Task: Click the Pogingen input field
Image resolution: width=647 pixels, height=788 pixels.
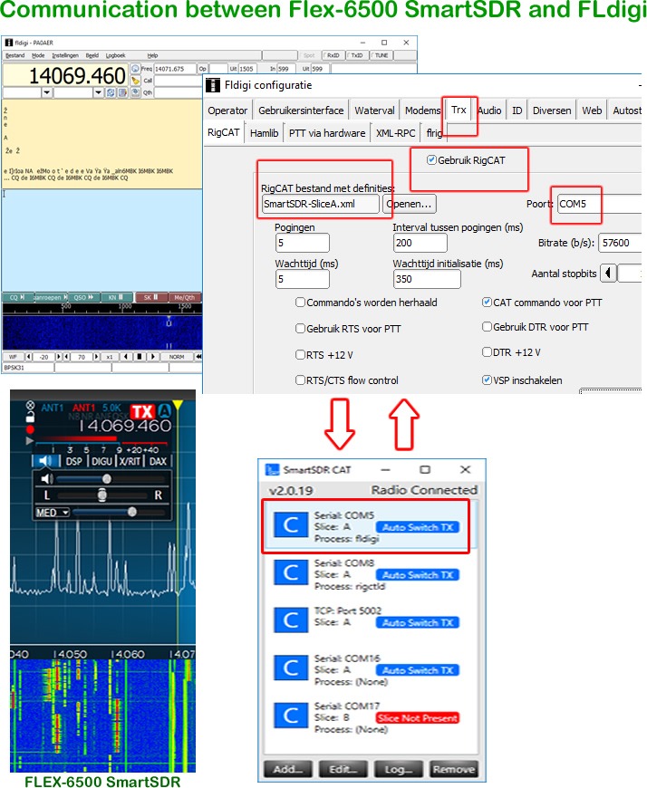Action: click(x=303, y=243)
